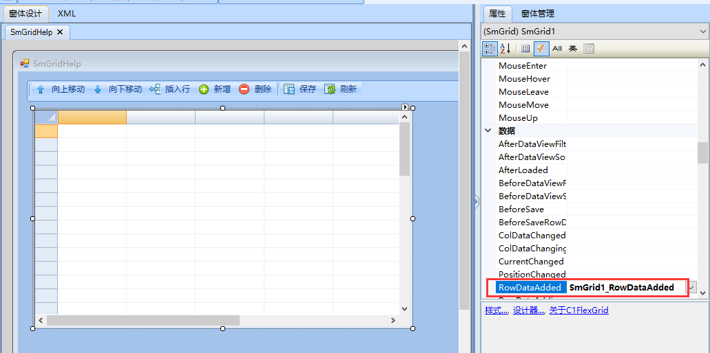Select the MouseMove event row
This screenshot has height=353, width=710.
click(596, 105)
